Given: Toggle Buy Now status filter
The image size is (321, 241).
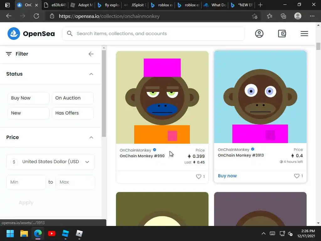Looking at the screenshot, I should point(29,98).
